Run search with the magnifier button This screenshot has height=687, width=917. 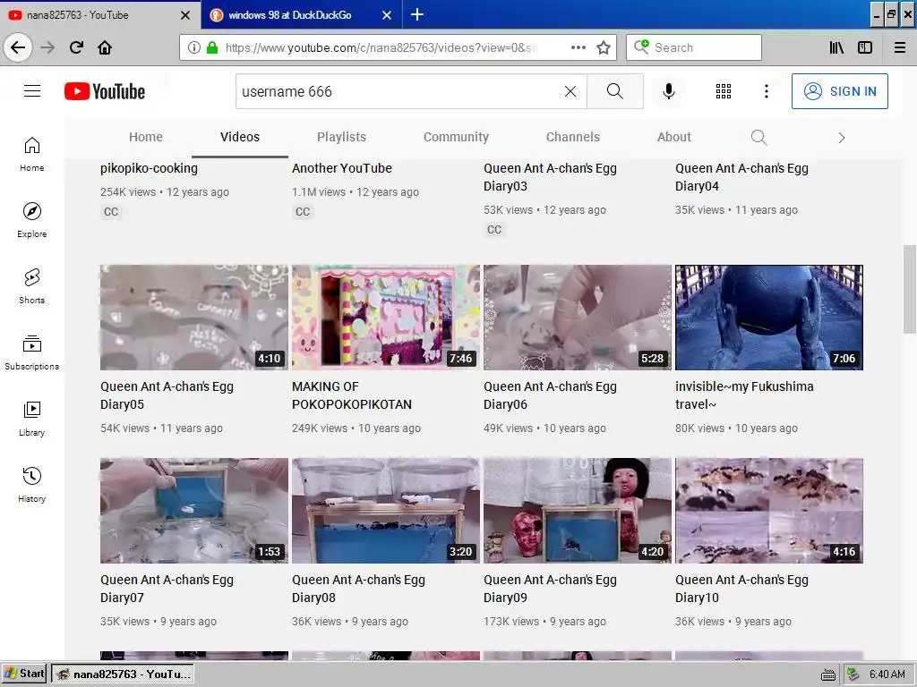(614, 91)
